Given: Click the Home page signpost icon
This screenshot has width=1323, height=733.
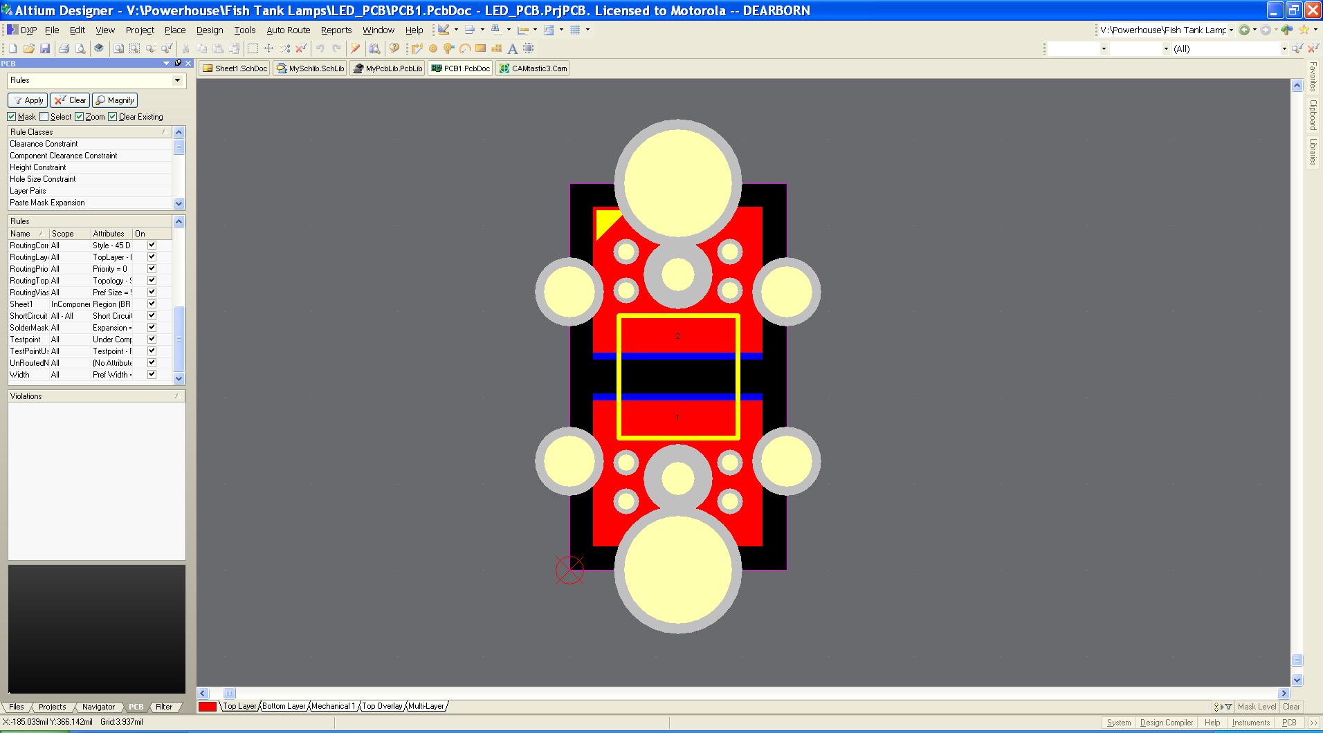Looking at the screenshot, I should click(1287, 30).
